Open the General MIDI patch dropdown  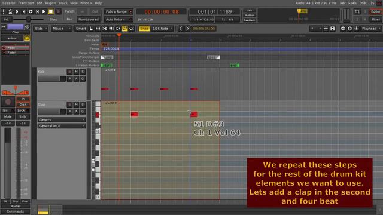61,126
